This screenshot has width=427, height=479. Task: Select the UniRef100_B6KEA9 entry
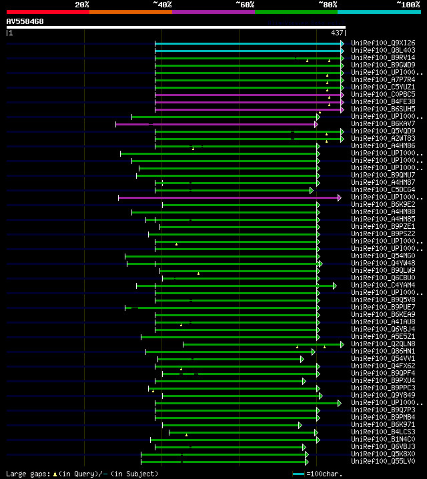383,314
